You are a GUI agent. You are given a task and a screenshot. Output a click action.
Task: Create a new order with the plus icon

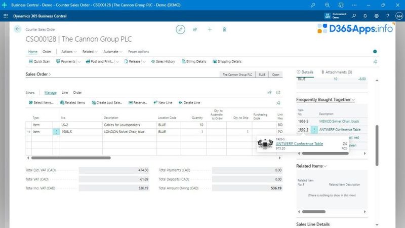click(x=210, y=29)
